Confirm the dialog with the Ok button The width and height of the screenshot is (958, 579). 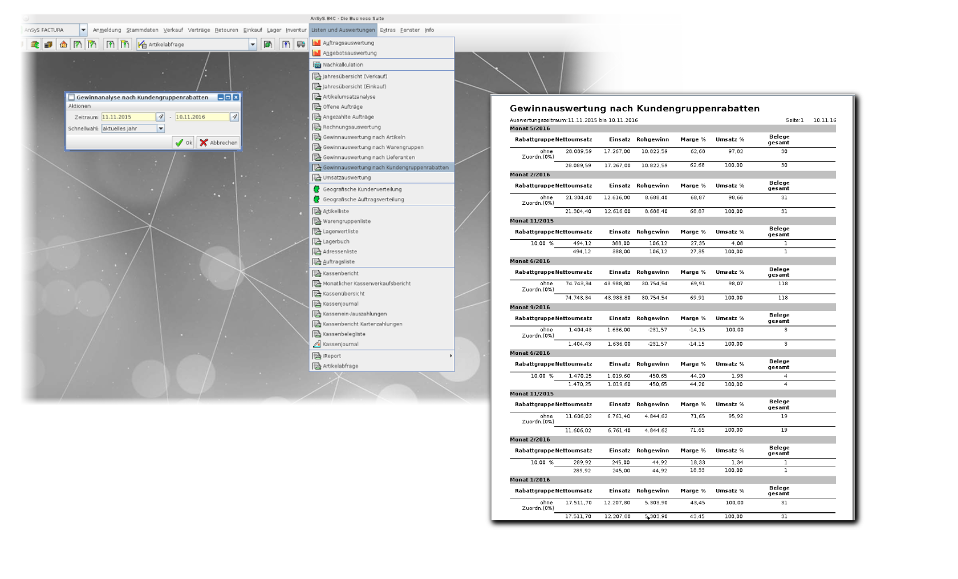point(184,143)
